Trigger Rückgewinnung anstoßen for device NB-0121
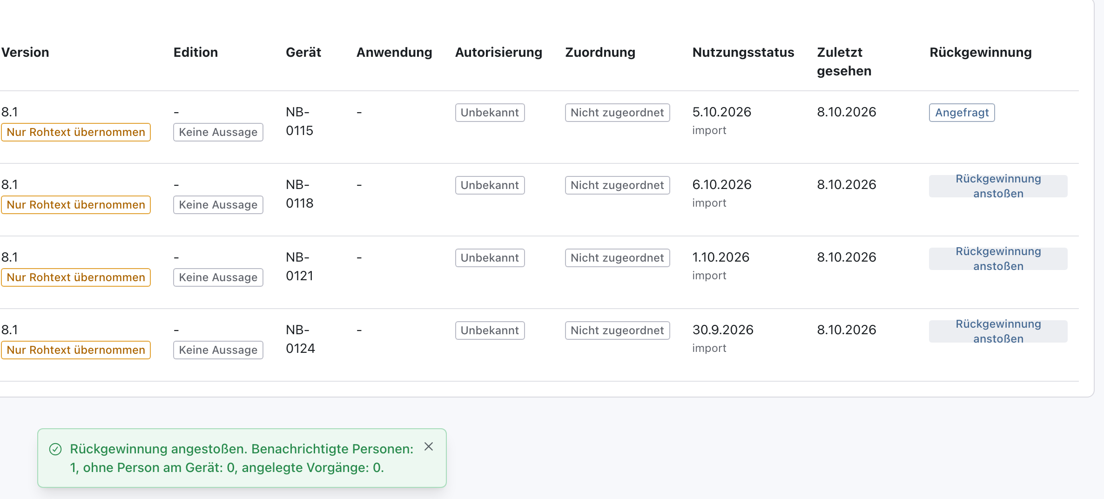The width and height of the screenshot is (1104, 499). (x=998, y=259)
